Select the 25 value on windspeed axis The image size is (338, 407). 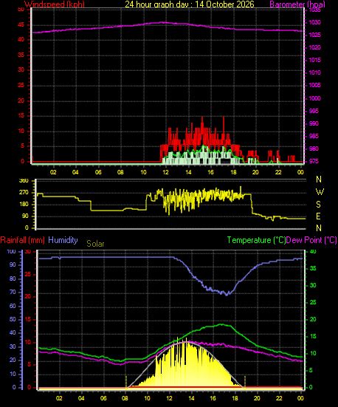21,86
